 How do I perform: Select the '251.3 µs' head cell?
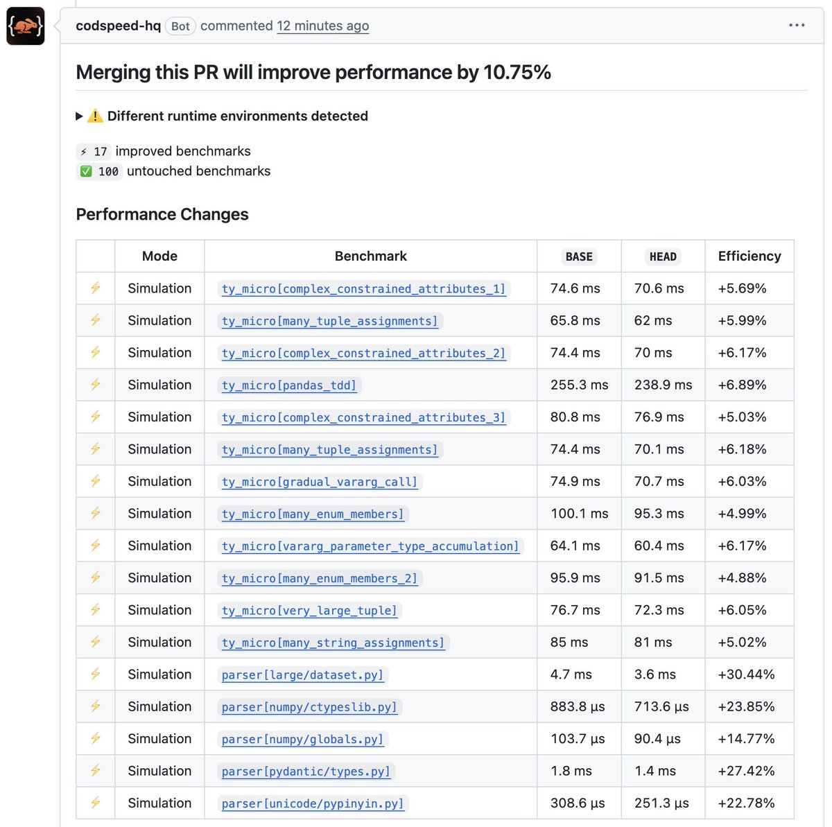point(662,803)
